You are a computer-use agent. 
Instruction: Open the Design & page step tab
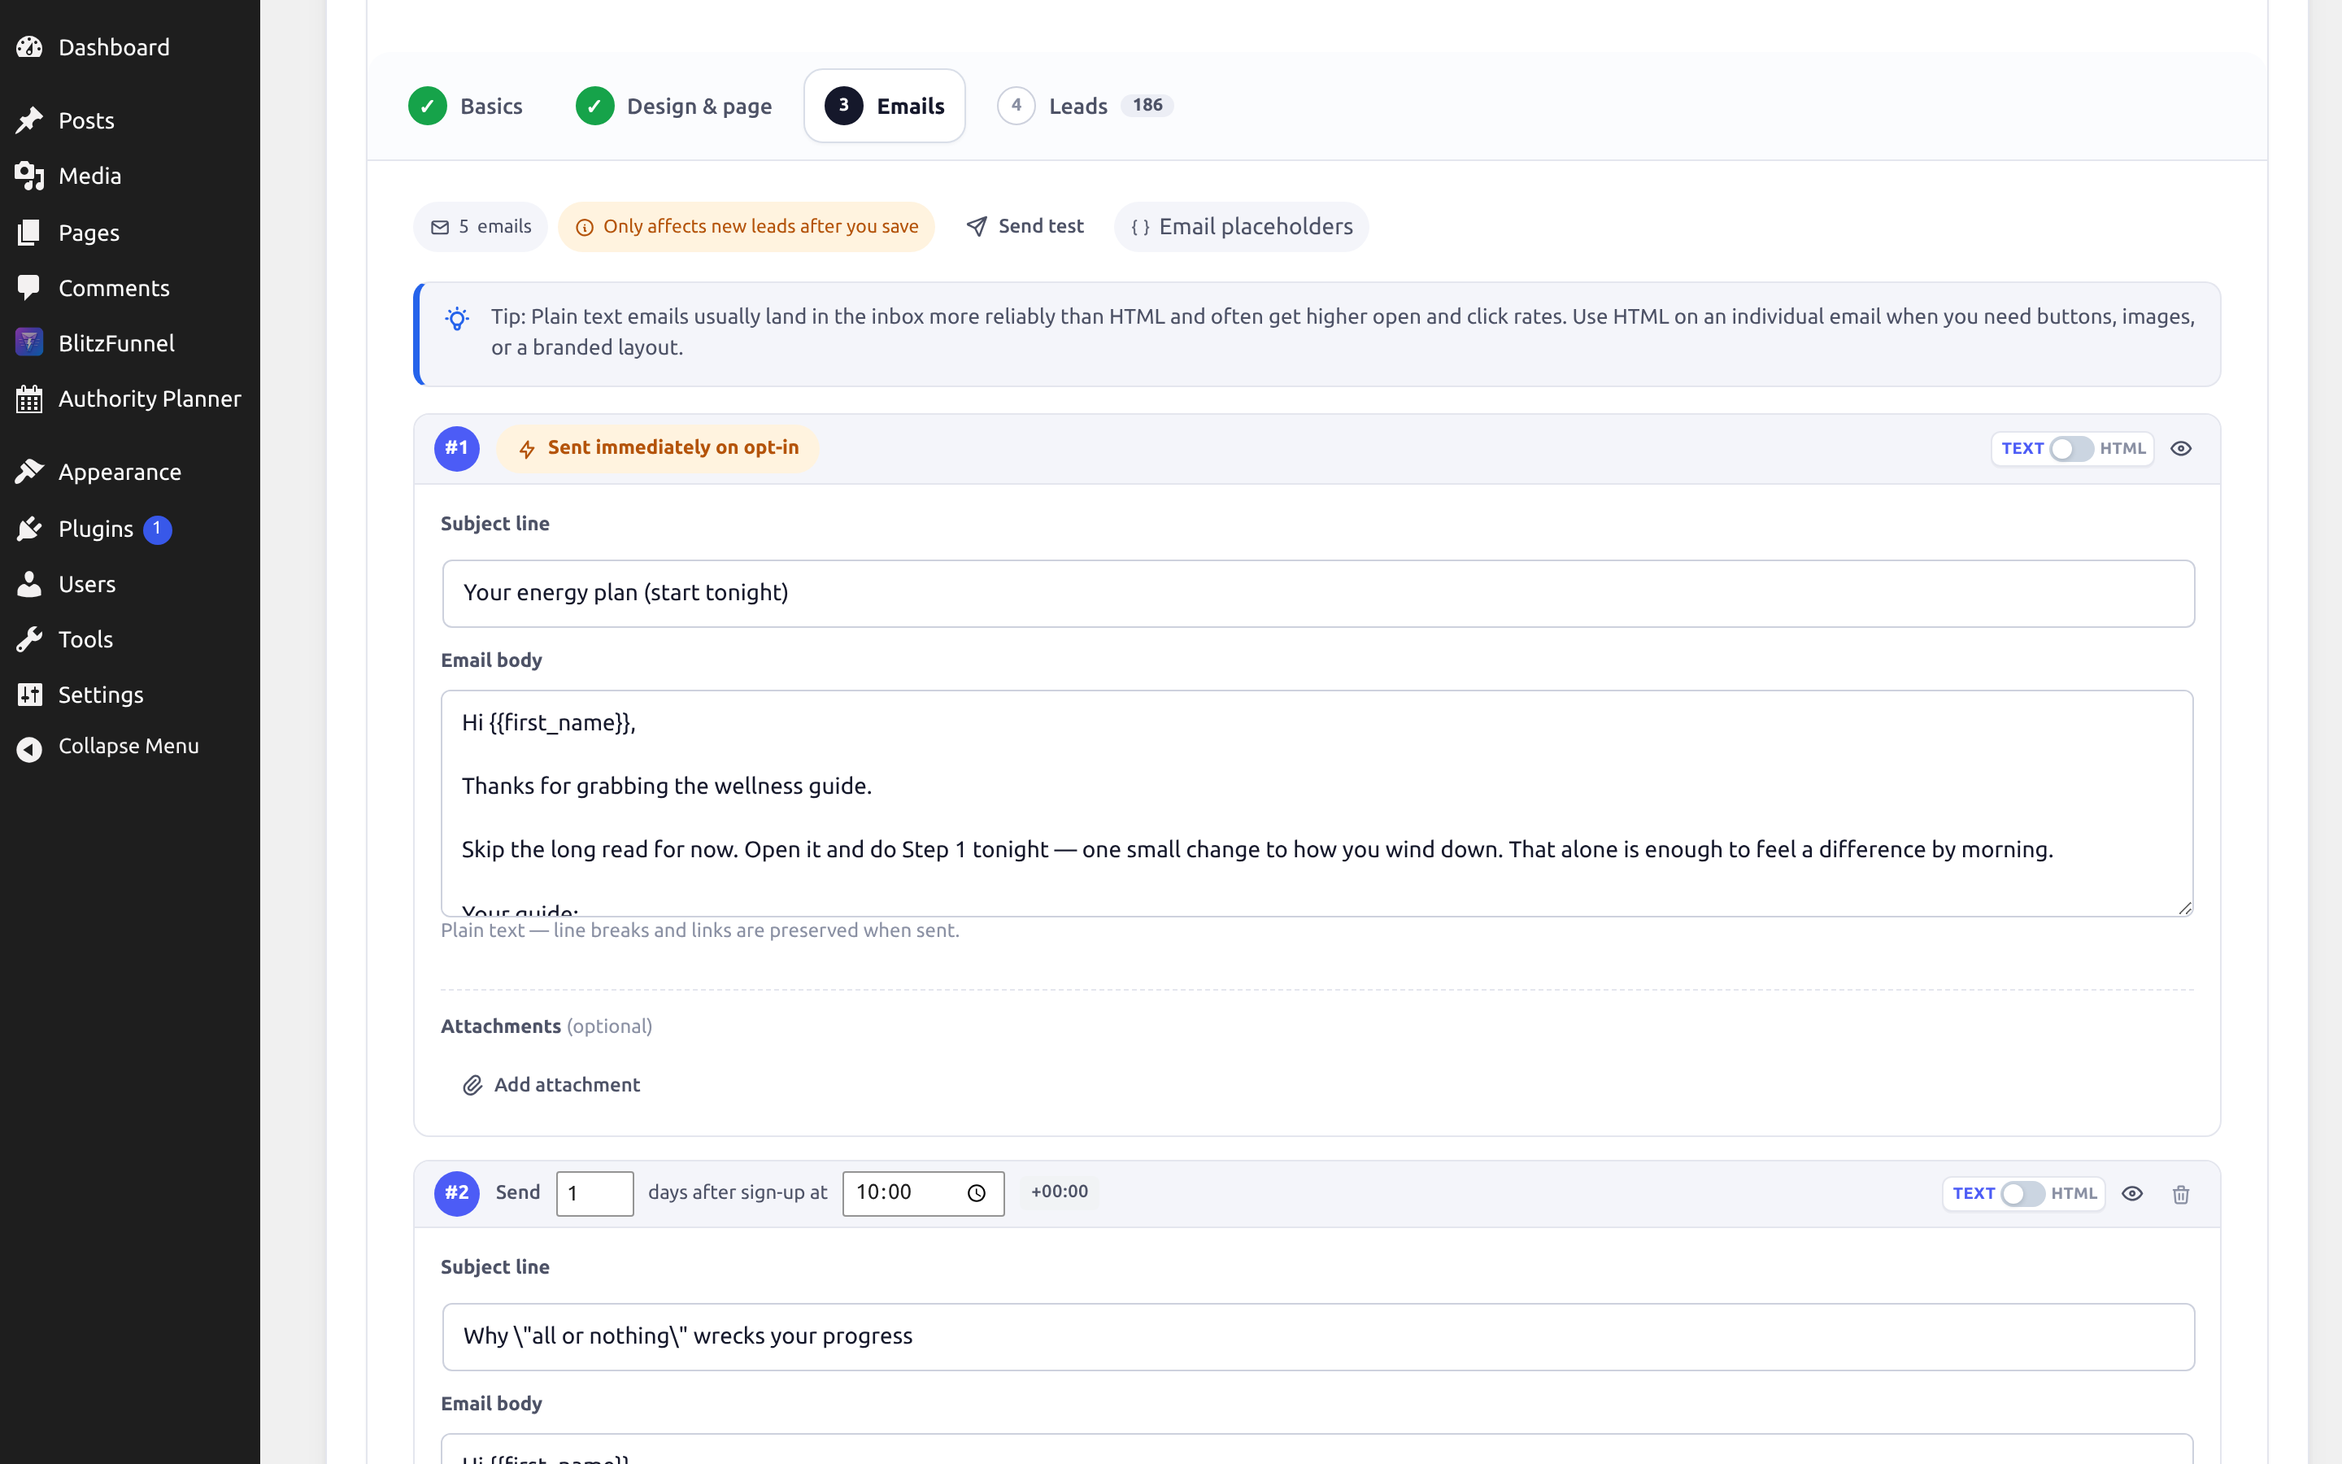tap(673, 106)
